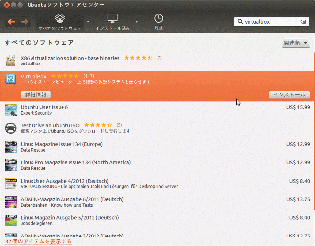315x246 pixels.
Task: Click the US$ 13.75 price of ADMIN-Magazin 6/2011
Action: coord(298,199)
